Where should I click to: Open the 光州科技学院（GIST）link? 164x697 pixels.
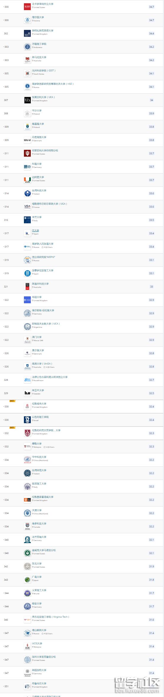(44, 70)
